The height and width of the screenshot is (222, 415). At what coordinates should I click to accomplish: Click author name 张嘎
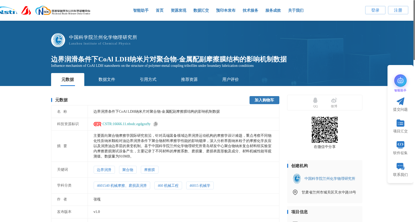[x=97, y=199]
